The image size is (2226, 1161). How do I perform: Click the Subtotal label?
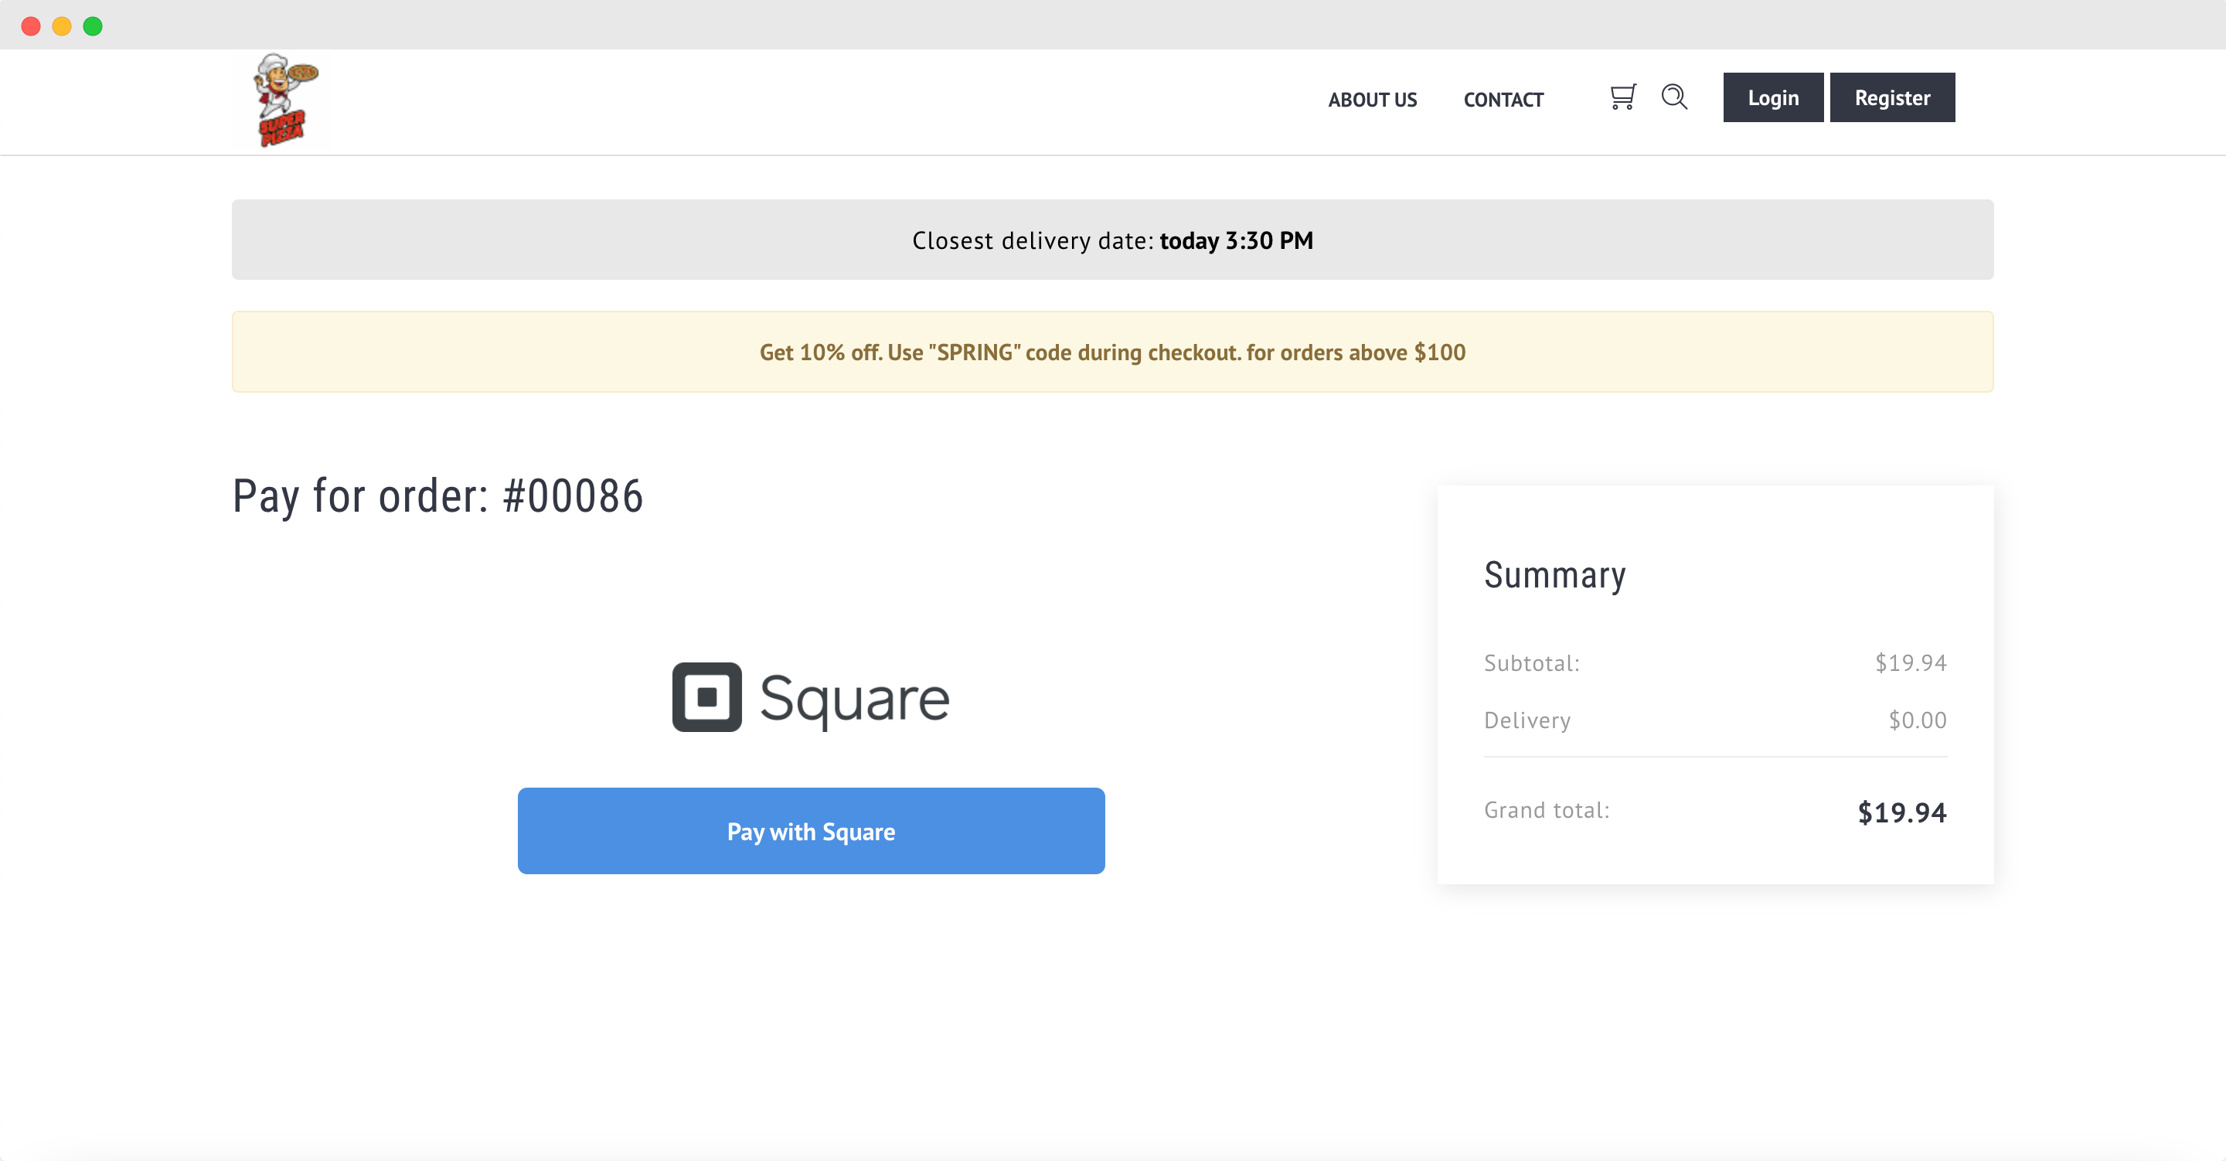coord(1531,663)
